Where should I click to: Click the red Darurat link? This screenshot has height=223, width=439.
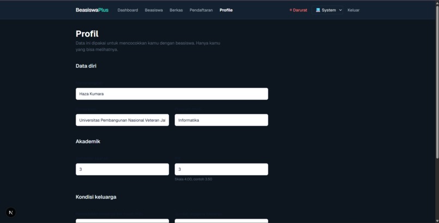tap(298, 10)
